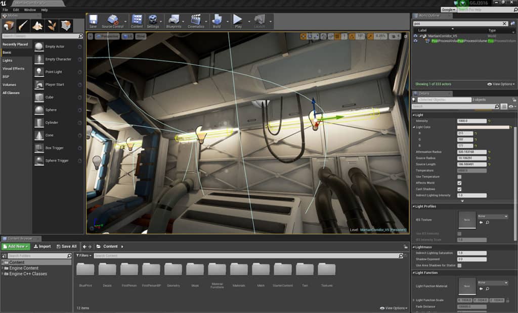Viewport: 518px width, 313px height.
Task: Toggle visibility of PostProcessVolume in the outliner
Action: click(415, 41)
